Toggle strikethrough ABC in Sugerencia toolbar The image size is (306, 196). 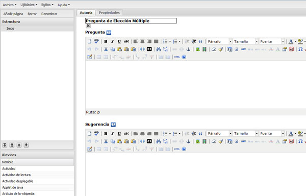[126, 134]
